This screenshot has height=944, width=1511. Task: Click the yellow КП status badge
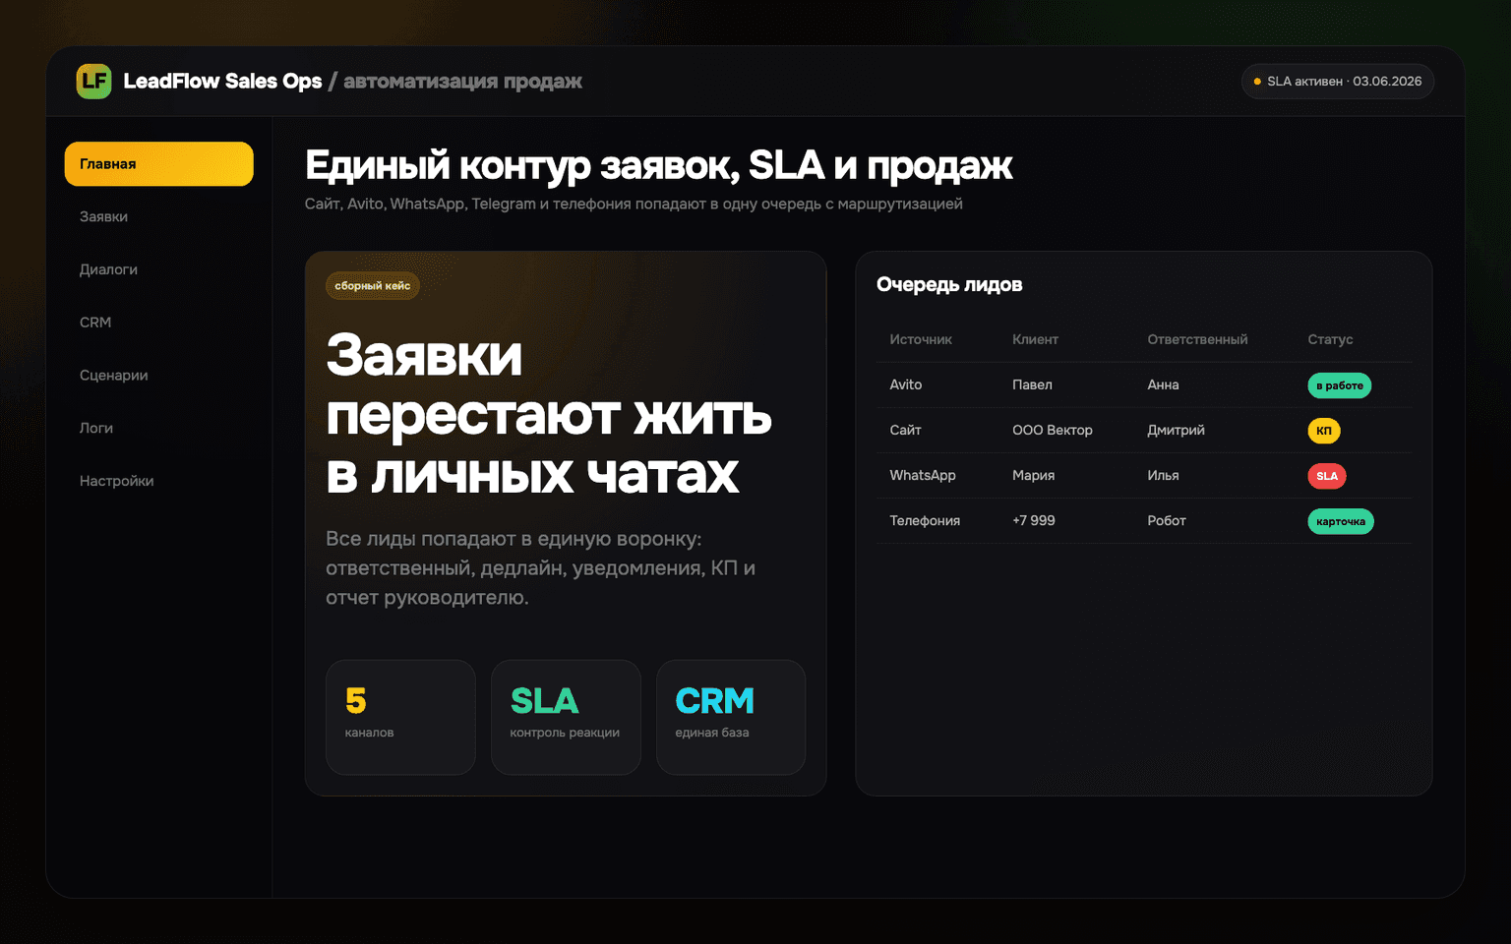pos(1324,431)
